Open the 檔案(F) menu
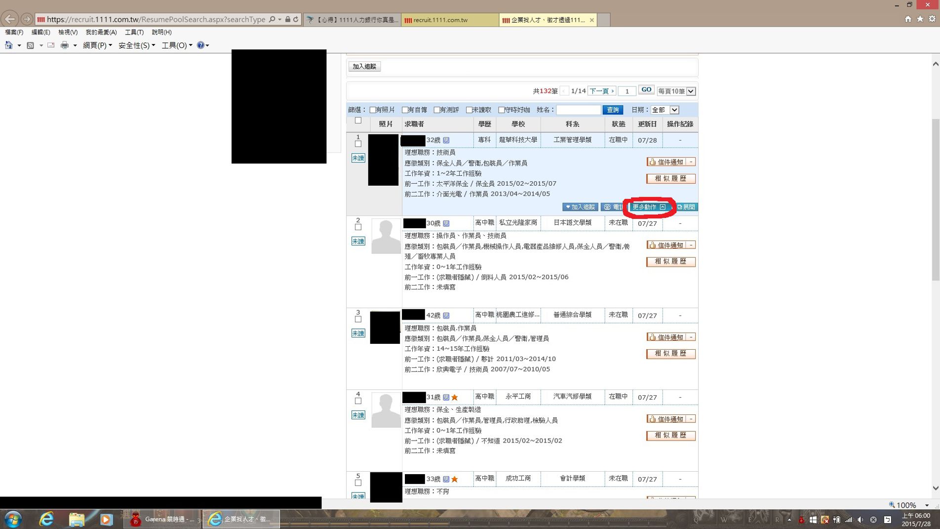This screenshot has width=940, height=529. point(14,32)
